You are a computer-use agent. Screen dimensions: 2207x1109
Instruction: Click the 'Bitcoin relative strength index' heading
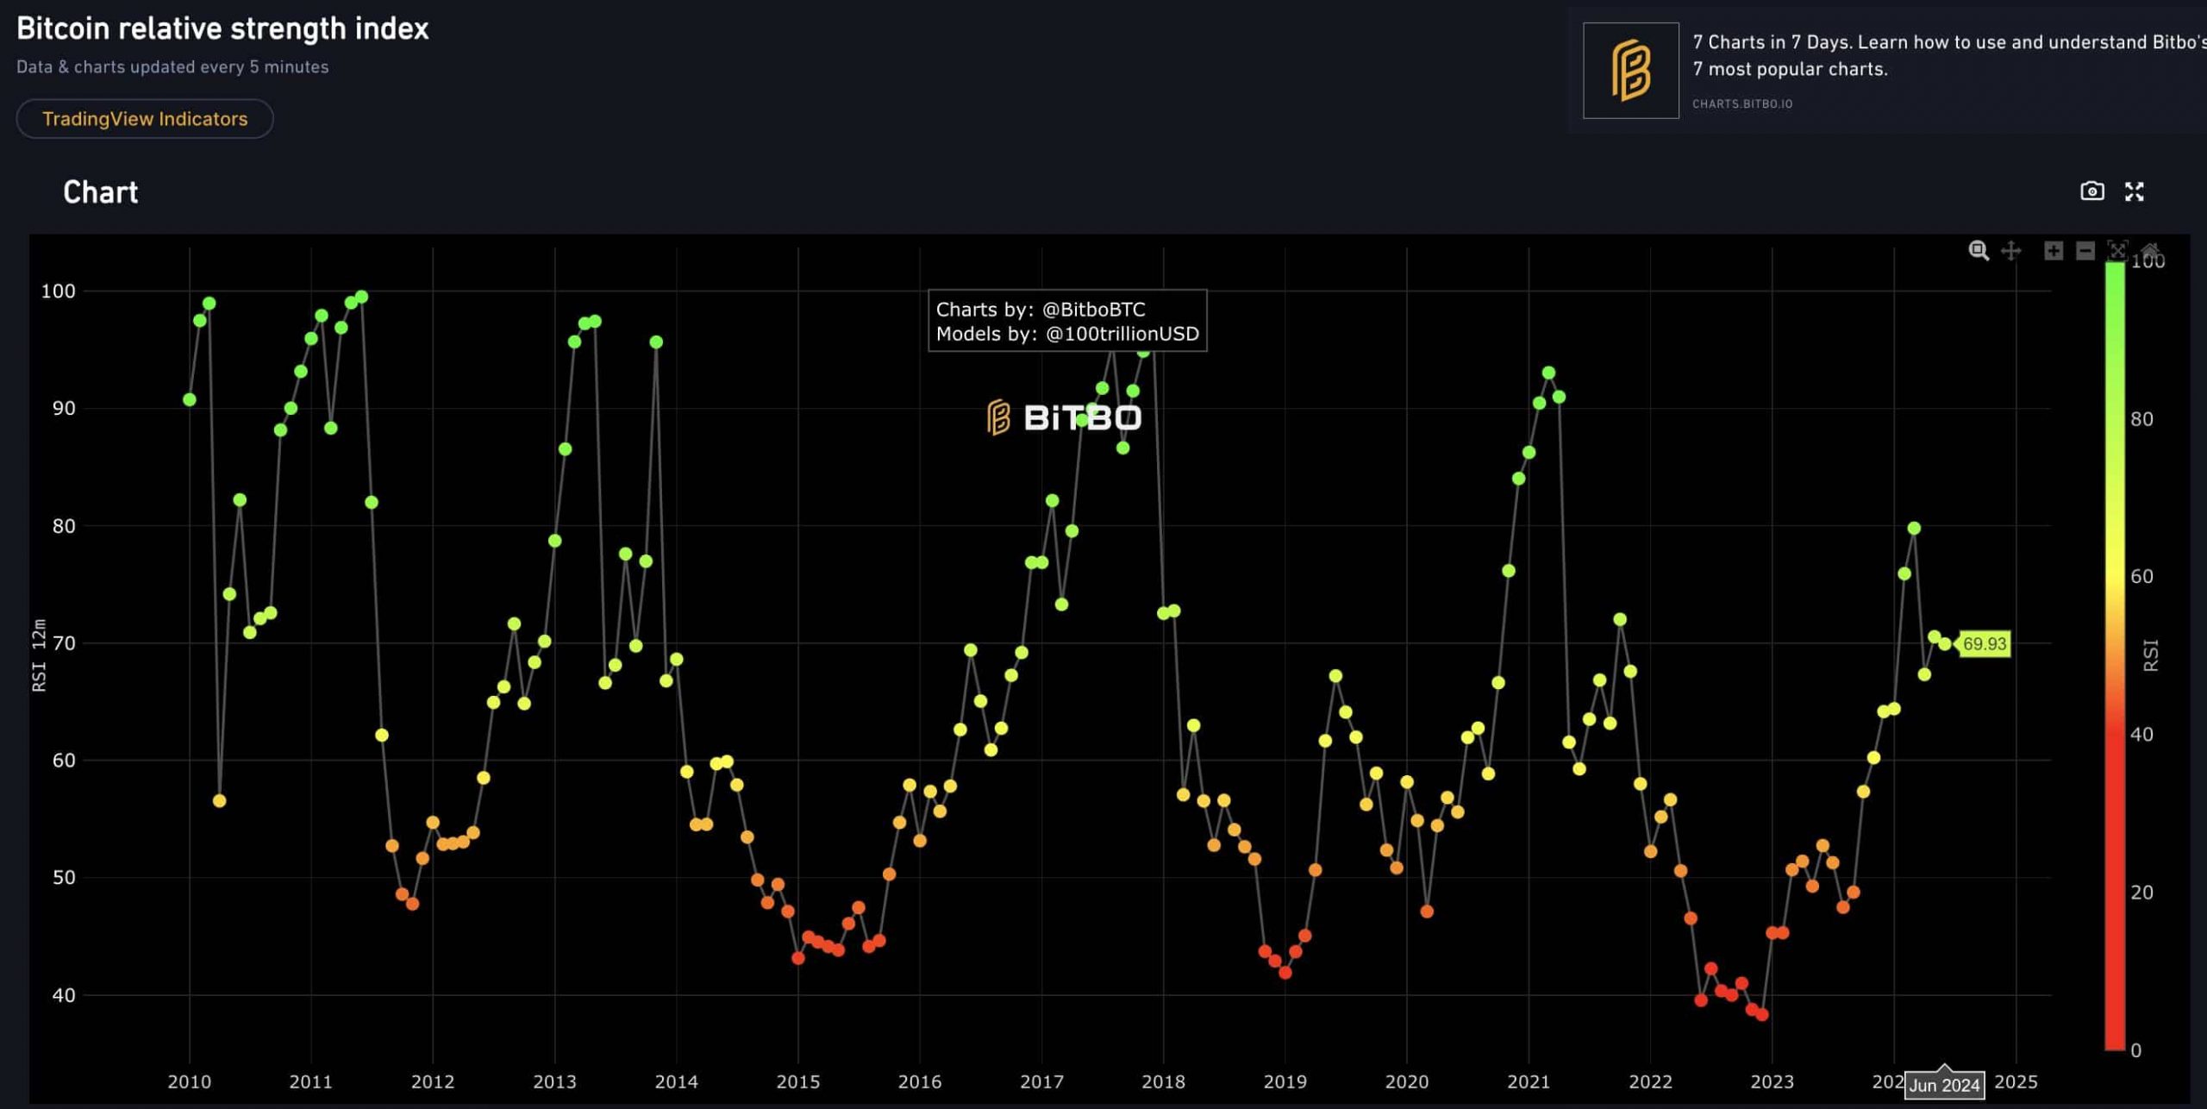coord(222,29)
